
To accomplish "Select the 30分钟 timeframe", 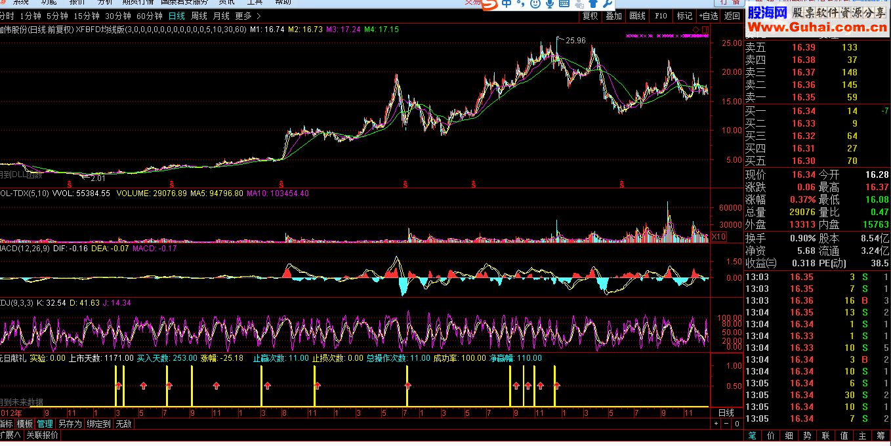I will [x=118, y=16].
